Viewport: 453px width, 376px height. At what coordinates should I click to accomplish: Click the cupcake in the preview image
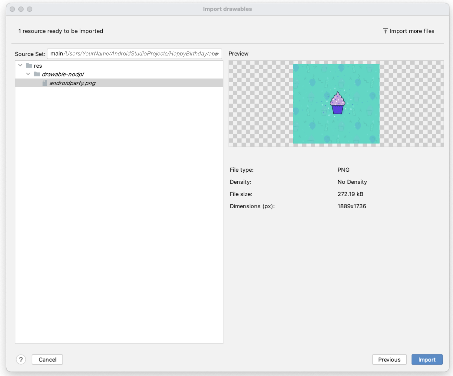(337, 103)
